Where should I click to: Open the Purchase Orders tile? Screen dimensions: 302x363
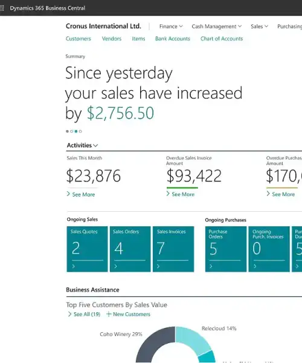click(x=226, y=249)
